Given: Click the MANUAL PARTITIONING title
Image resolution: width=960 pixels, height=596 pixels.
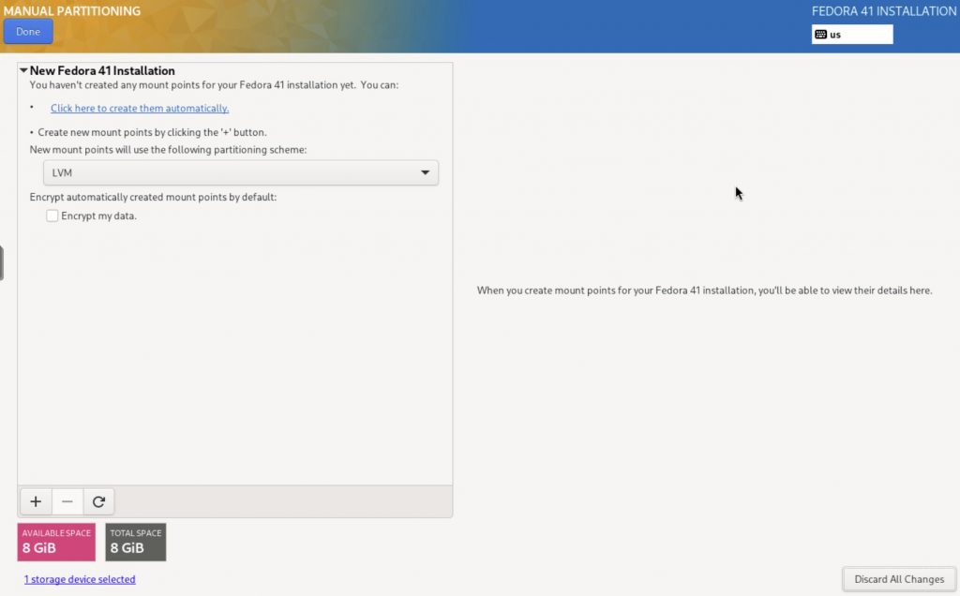Looking at the screenshot, I should (71, 11).
